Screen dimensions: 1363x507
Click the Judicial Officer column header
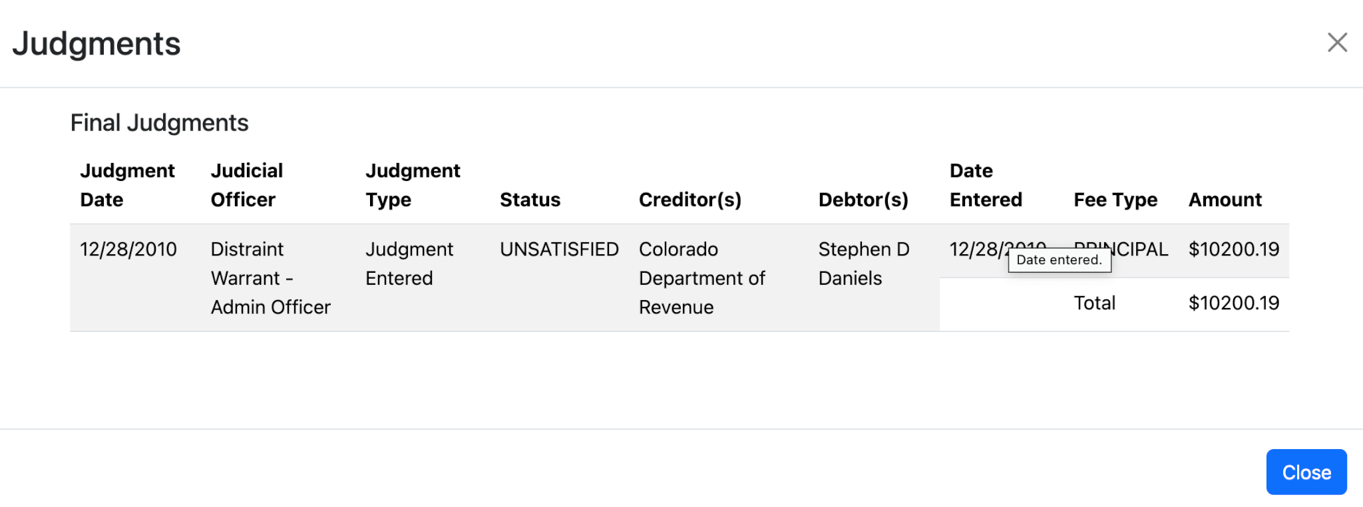tap(247, 185)
